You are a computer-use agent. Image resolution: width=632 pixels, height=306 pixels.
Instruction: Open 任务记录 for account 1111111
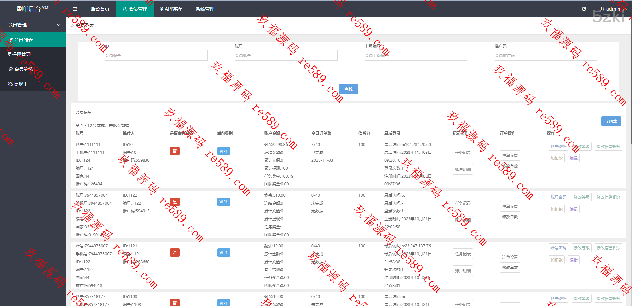coord(462,153)
